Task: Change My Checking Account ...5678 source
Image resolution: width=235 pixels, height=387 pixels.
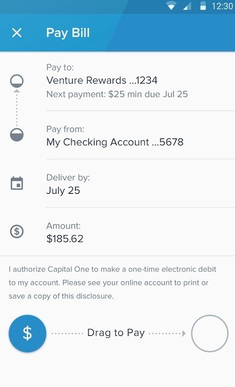Action: [115, 142]
